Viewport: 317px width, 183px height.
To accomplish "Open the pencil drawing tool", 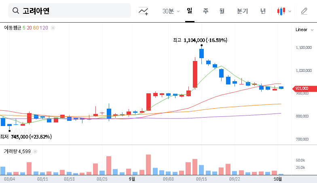I will pyautogui.click(x=304, y=11).
